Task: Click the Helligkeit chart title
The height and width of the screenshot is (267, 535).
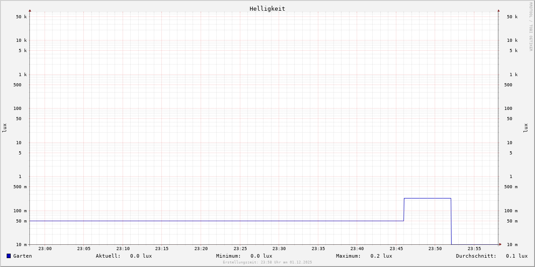Action: coord(267,8)
